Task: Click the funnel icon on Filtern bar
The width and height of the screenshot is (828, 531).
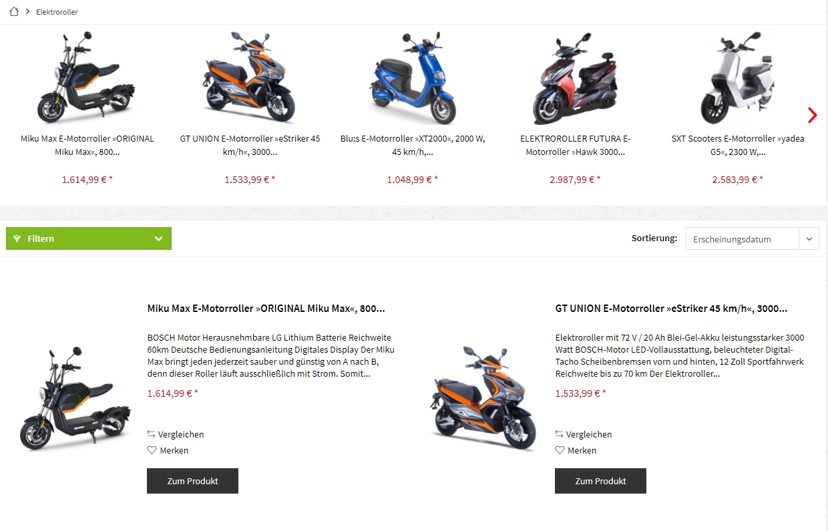Action: coord(17,238)
